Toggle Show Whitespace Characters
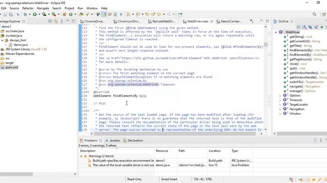This screenshot has width=327, height=183. (x=121, y=14)
